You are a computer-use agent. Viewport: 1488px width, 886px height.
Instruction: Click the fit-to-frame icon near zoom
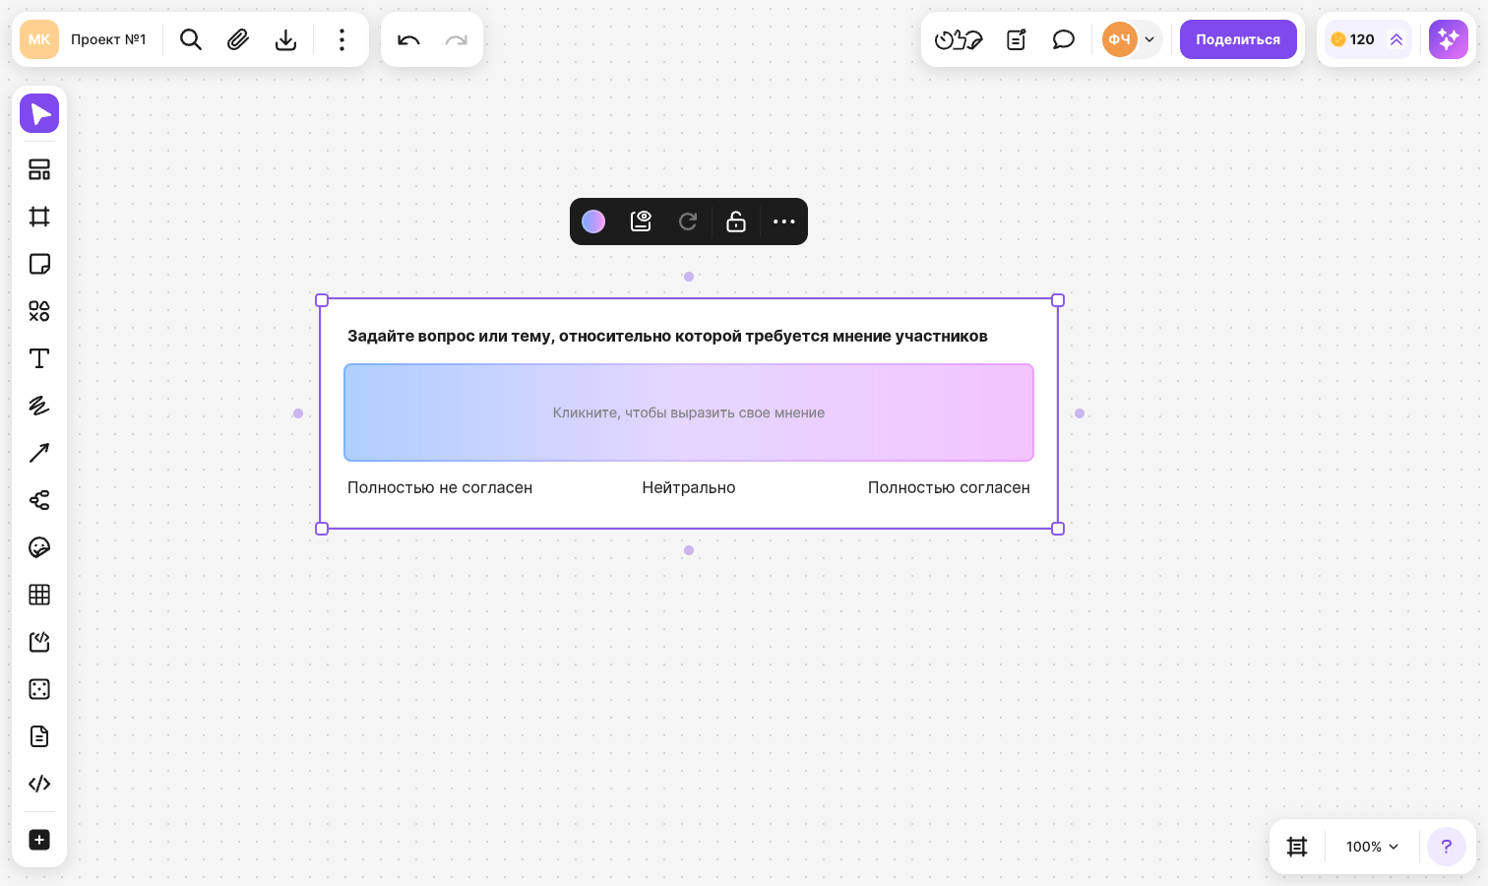click(1297, 847)
